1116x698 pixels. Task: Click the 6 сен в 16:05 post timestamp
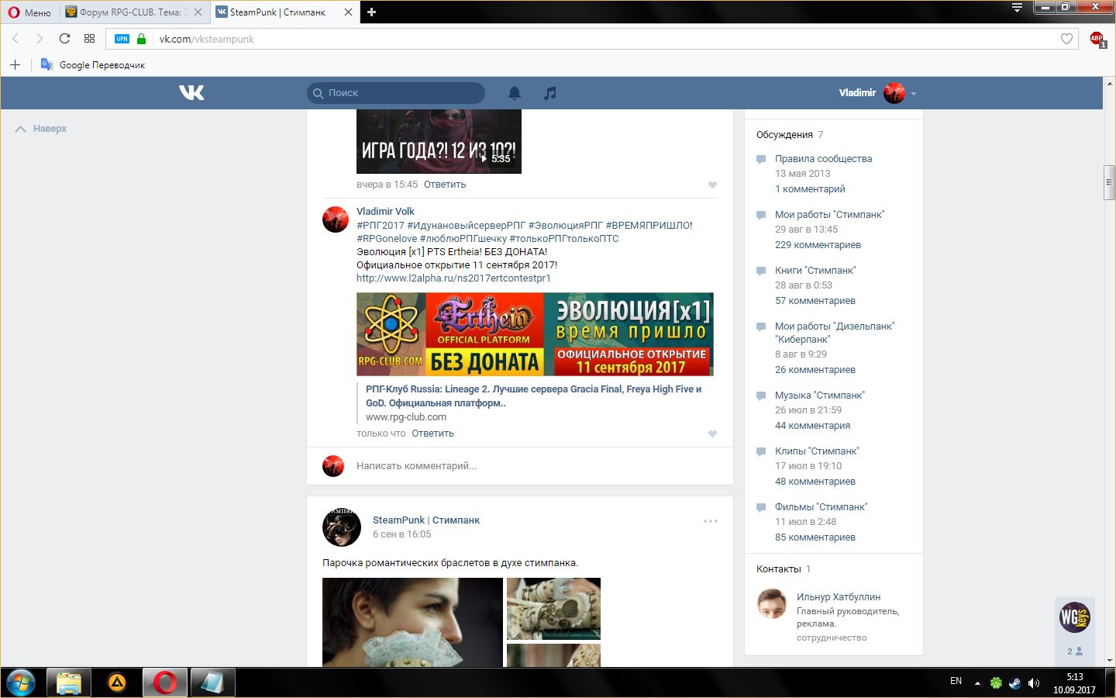[x=401, y=534]
